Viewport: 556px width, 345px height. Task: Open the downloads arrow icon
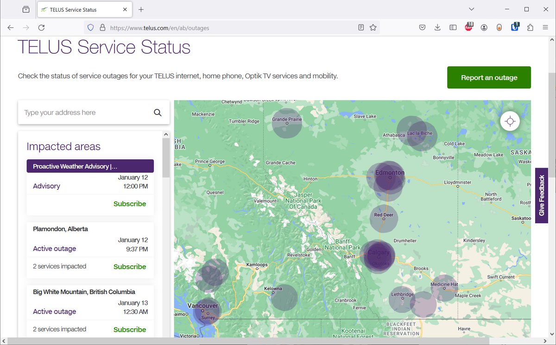click(437, 28)
